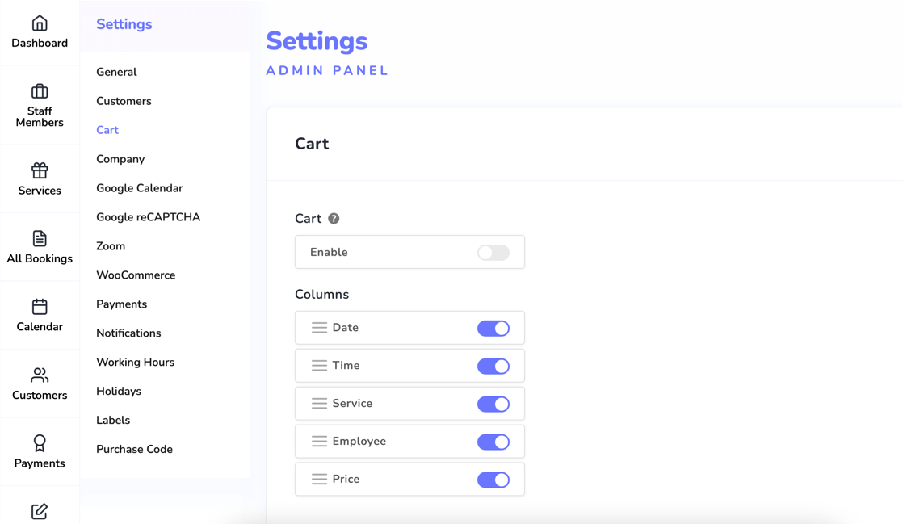Open the Calendar sidebar icon
Screen dimensions: 903x524
point(40,307)
